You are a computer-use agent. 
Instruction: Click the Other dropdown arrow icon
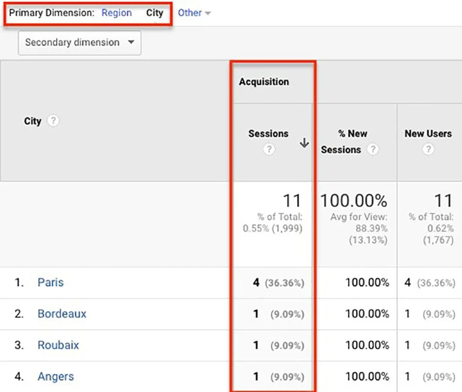(208, 13)
